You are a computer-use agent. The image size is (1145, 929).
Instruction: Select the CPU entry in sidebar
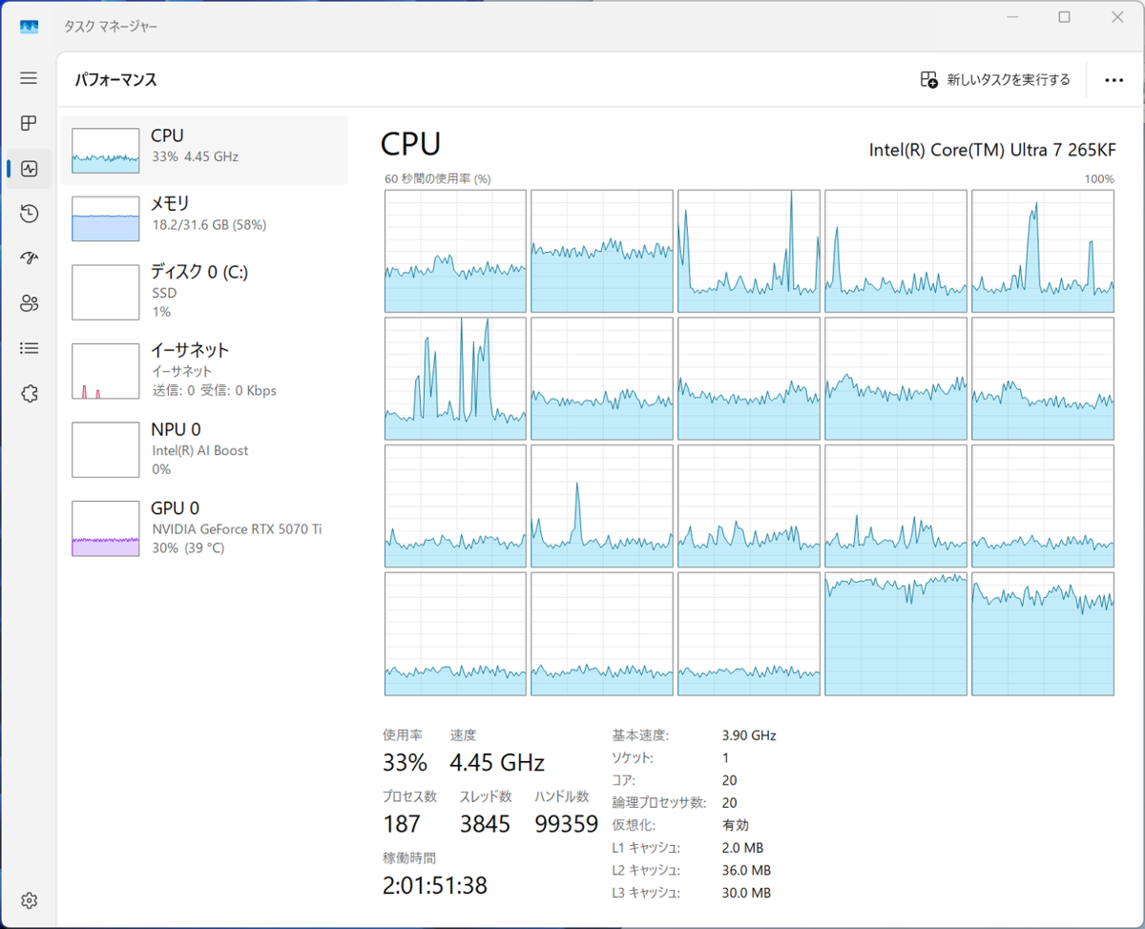pyautogui.click(x=204, y=150)
